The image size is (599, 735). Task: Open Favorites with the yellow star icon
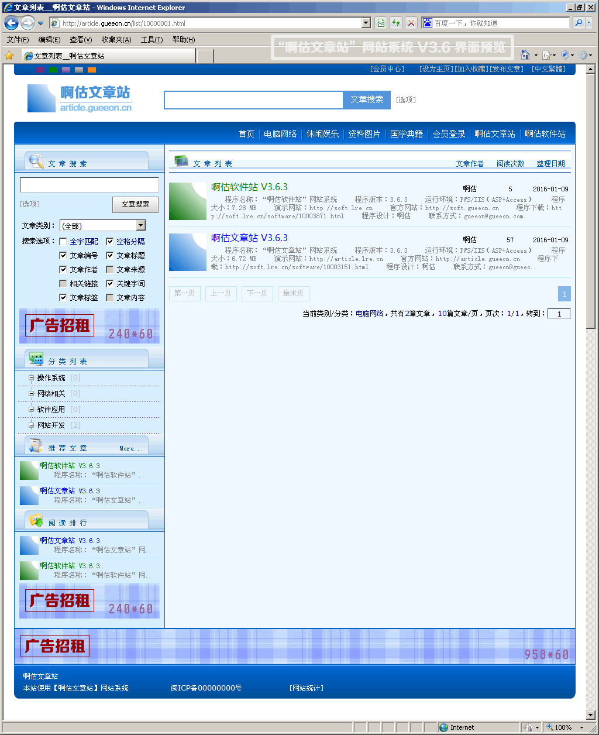9,56
